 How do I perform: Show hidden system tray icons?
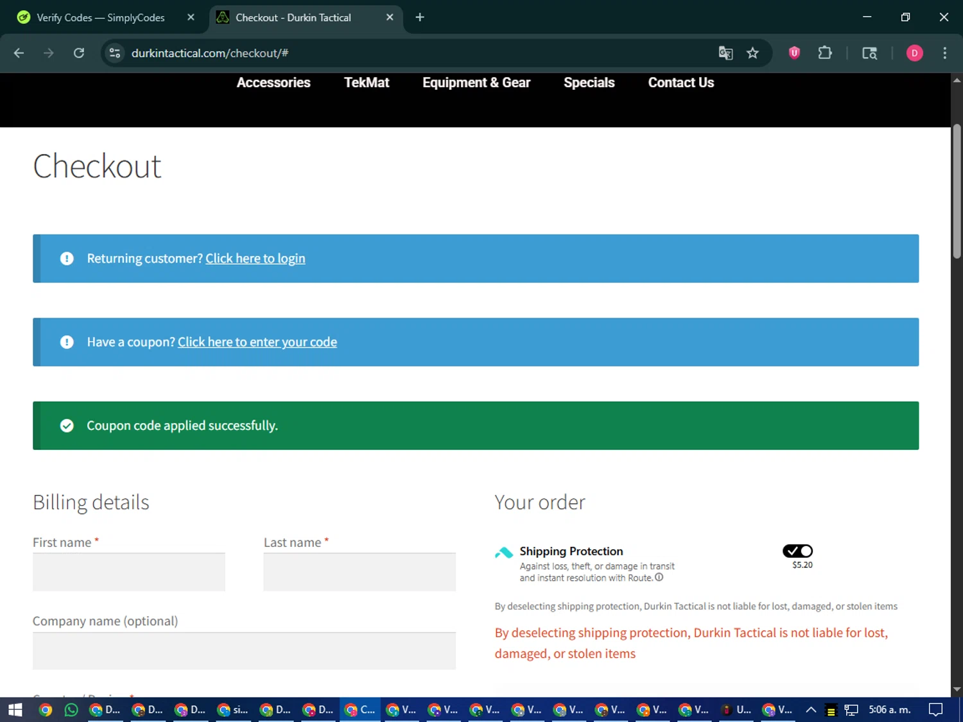tap(811, 710)
